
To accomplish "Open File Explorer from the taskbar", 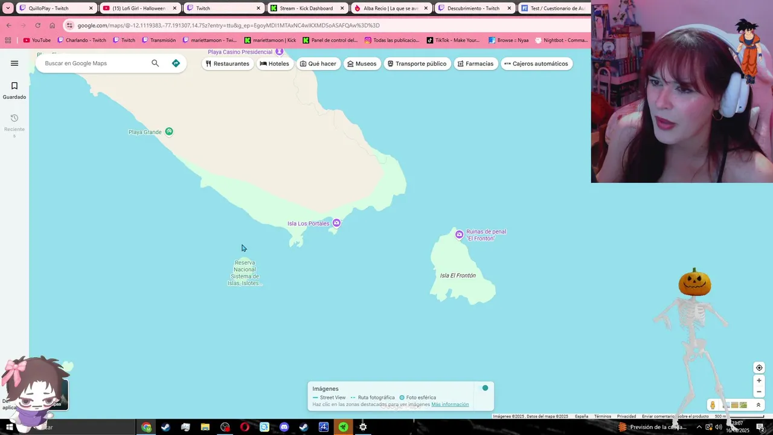I will coord(205,427).
